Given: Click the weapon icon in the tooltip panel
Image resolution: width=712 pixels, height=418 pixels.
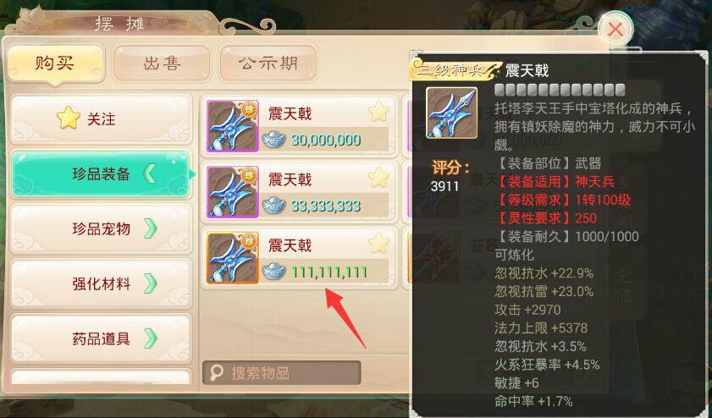Looking at the screenshot, I should (452, 113).
